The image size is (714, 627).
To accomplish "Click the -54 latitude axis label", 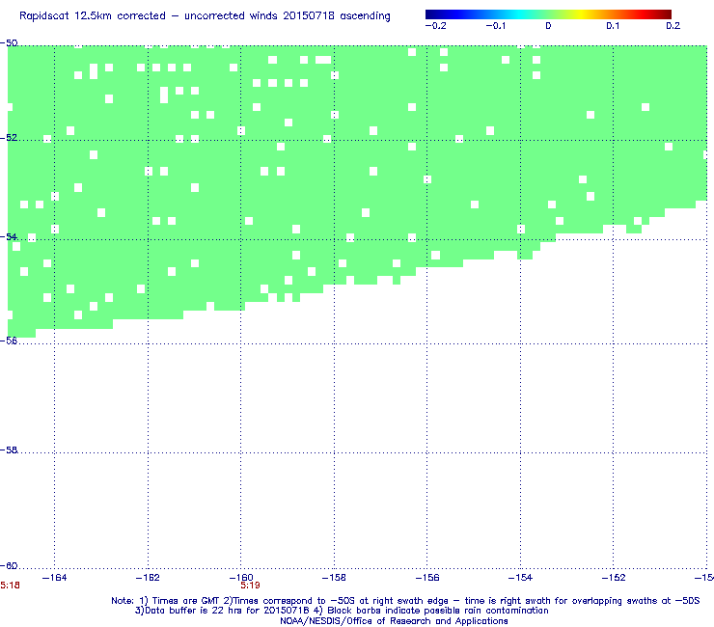I will point(9,236).
